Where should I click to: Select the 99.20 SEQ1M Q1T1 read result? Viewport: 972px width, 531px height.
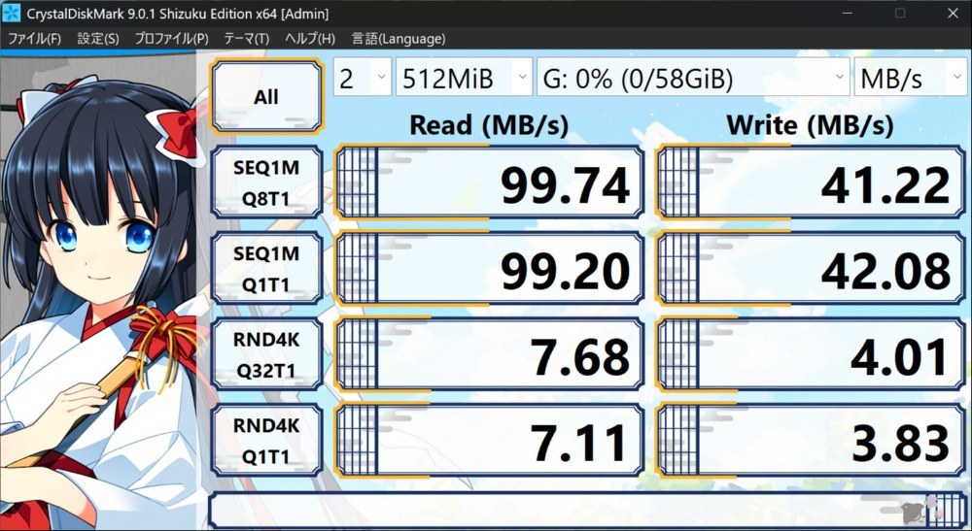pos(489,269)
